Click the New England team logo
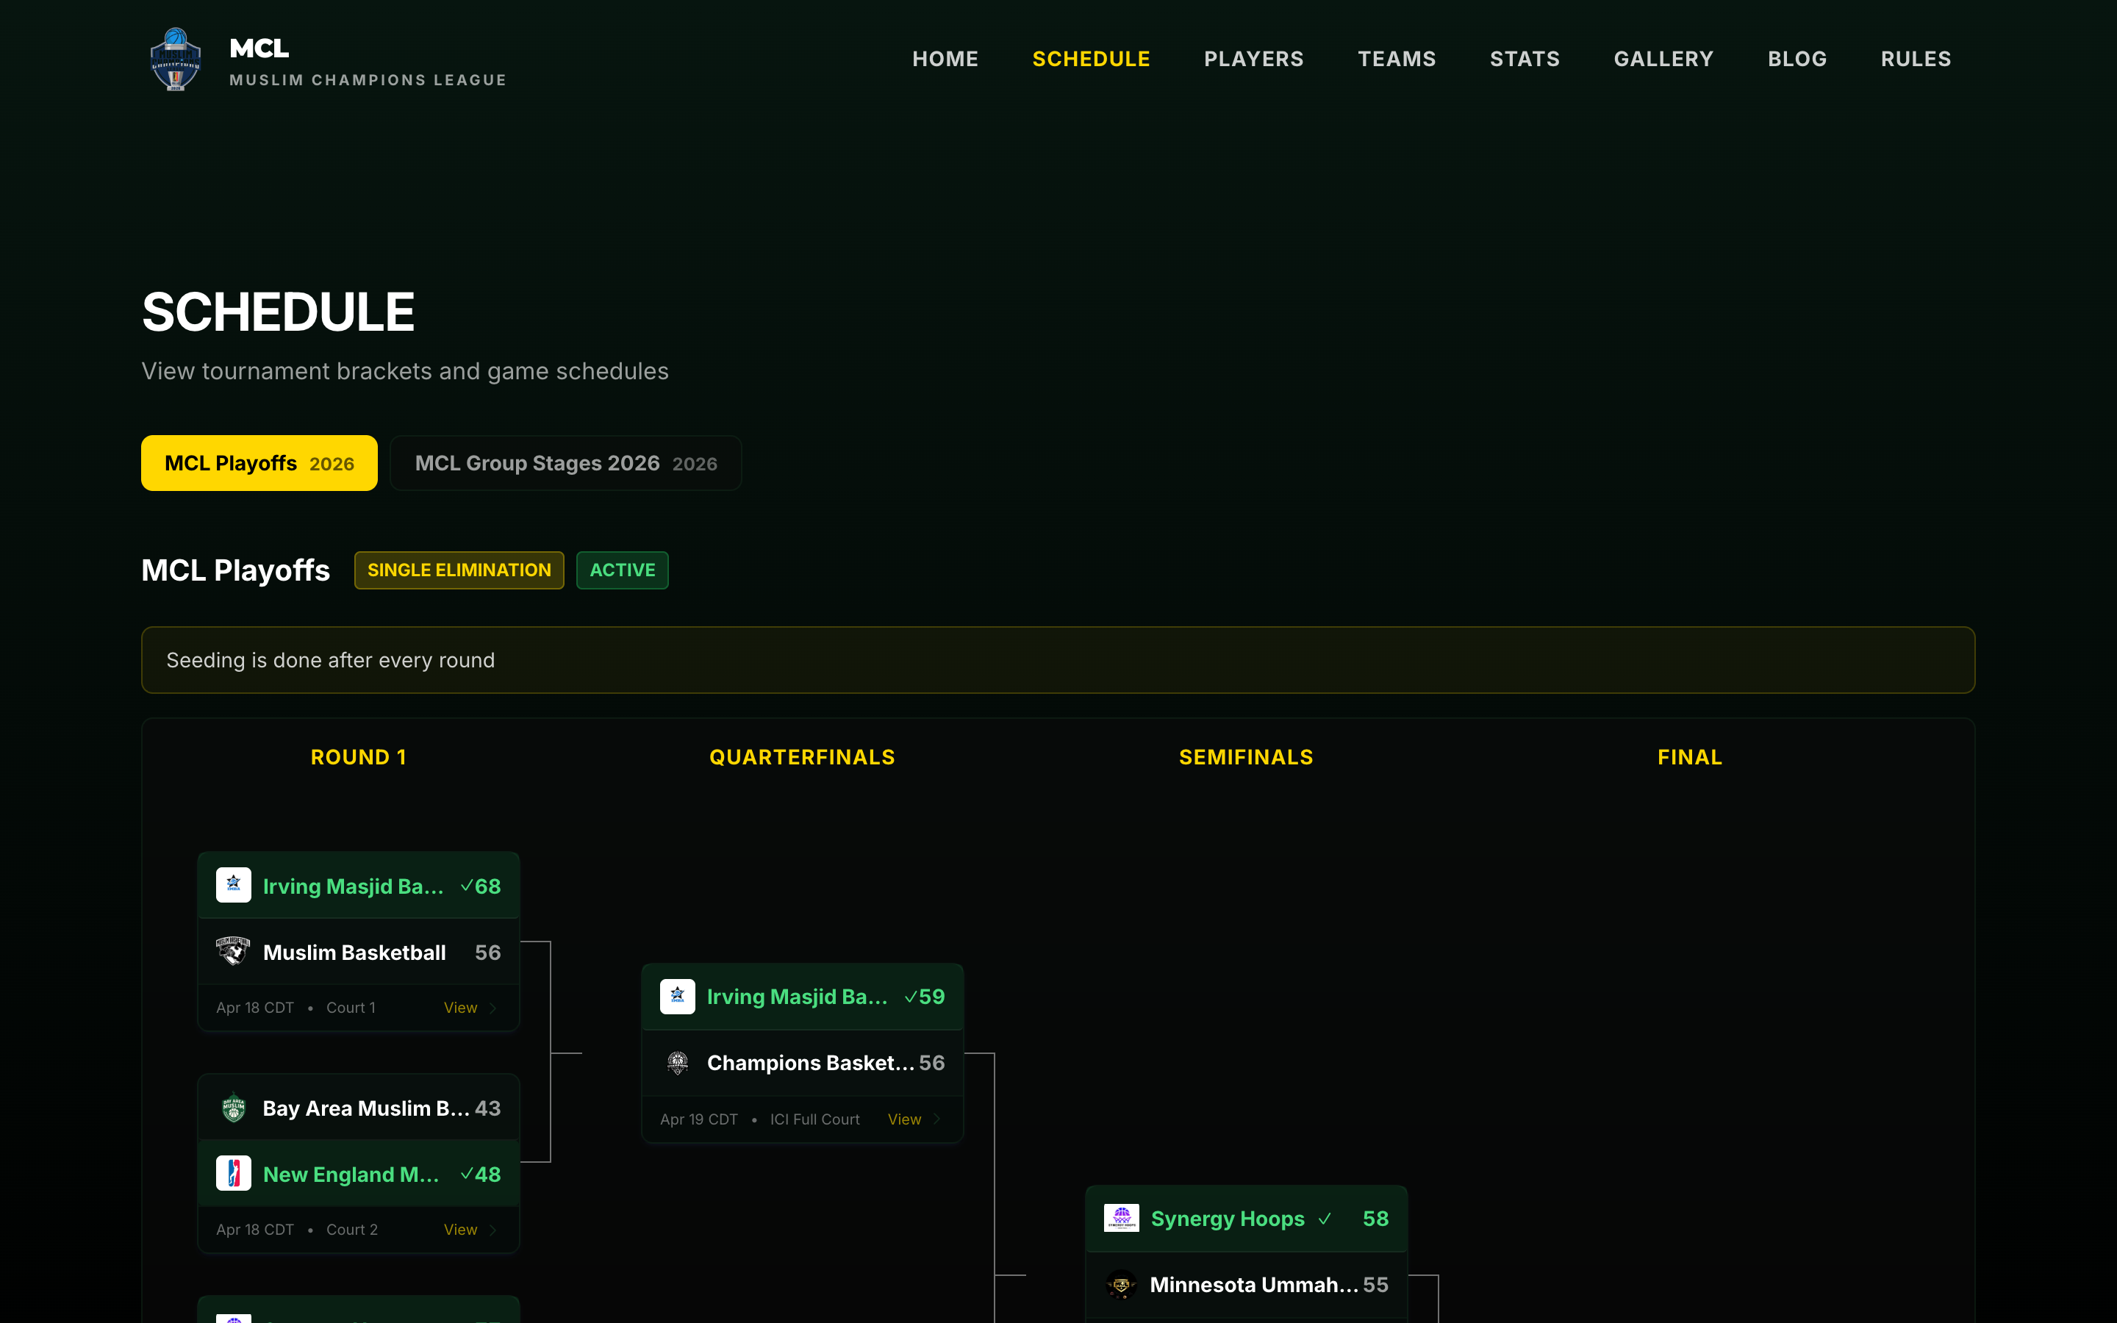2117x1323 pixels. point(234,1173)
